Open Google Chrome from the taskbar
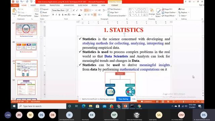 click(139, 106)
